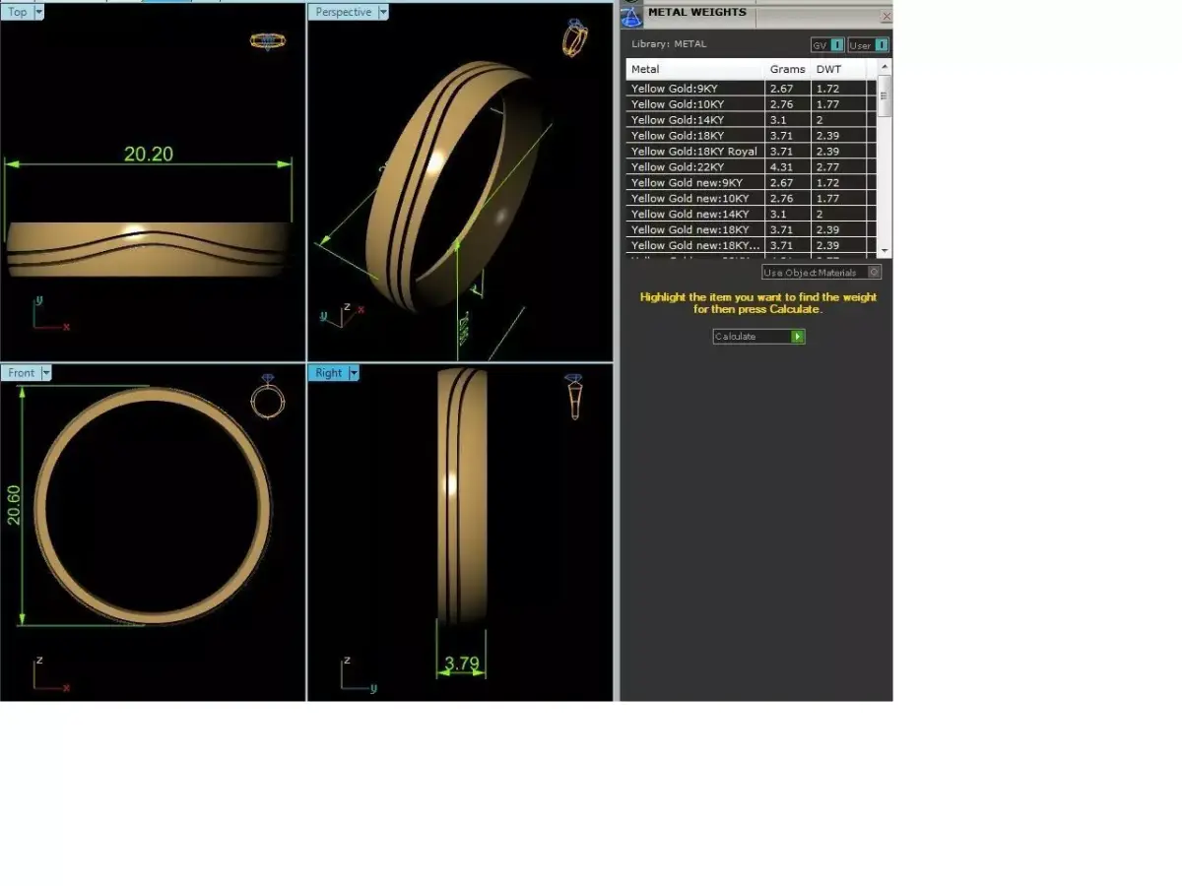
Task: Open the Perspective viewport dropdown arrow
Action: click(380, 11)
